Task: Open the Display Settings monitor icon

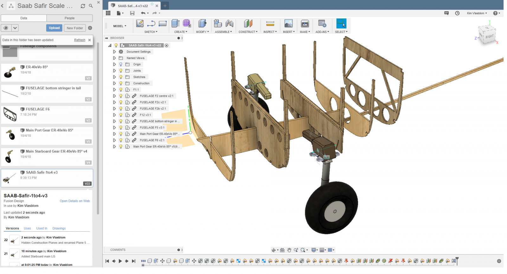Action: click(314, 250)
